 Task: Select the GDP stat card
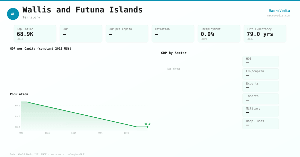[81, 34]
